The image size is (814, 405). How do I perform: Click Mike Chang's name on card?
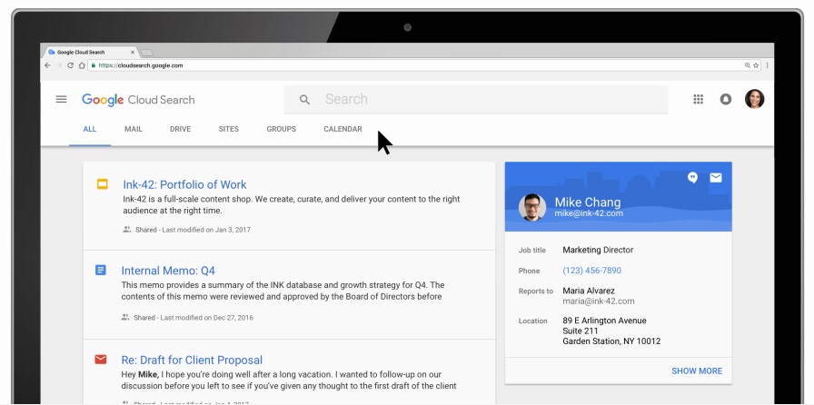click(588, 202)
